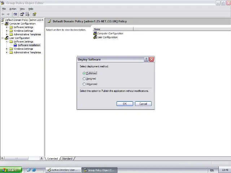Collapse the User Configuration tree node

click(x=3, y=38)
